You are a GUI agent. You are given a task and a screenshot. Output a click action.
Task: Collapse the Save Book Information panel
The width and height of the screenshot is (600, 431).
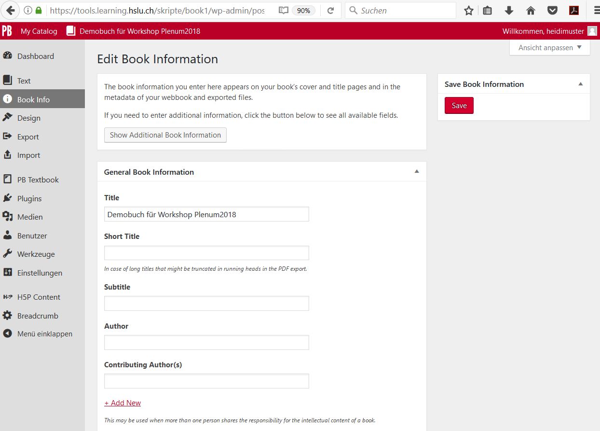tap(580, 84)
